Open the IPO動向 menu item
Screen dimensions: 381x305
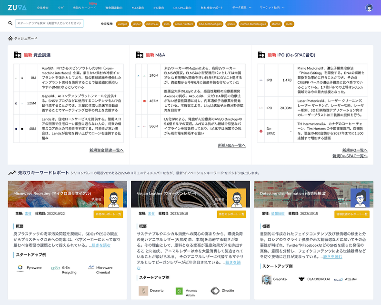[x=159, y=8]
